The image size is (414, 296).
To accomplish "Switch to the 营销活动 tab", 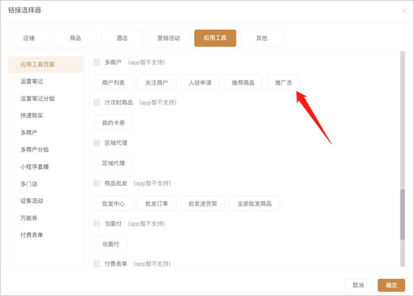I will 168,38.
